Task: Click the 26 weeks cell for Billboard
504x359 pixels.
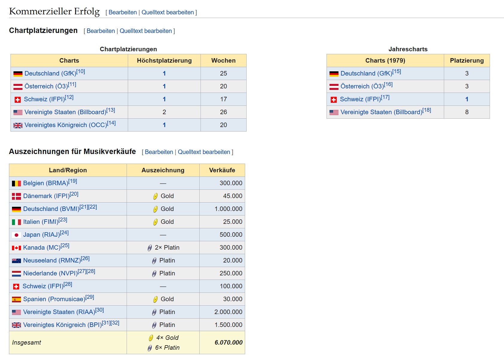Action: click(224, 112)
